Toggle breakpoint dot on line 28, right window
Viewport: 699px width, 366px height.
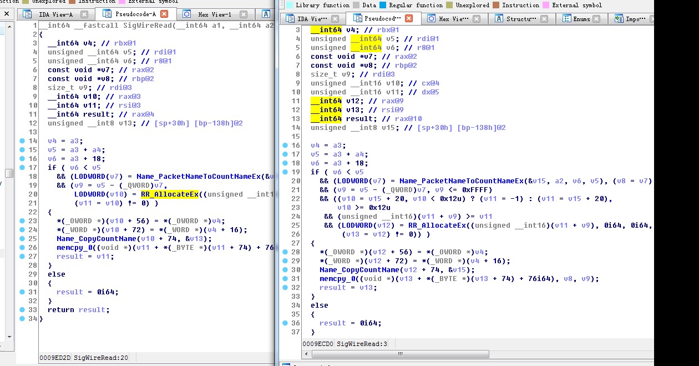pos(285,252)
